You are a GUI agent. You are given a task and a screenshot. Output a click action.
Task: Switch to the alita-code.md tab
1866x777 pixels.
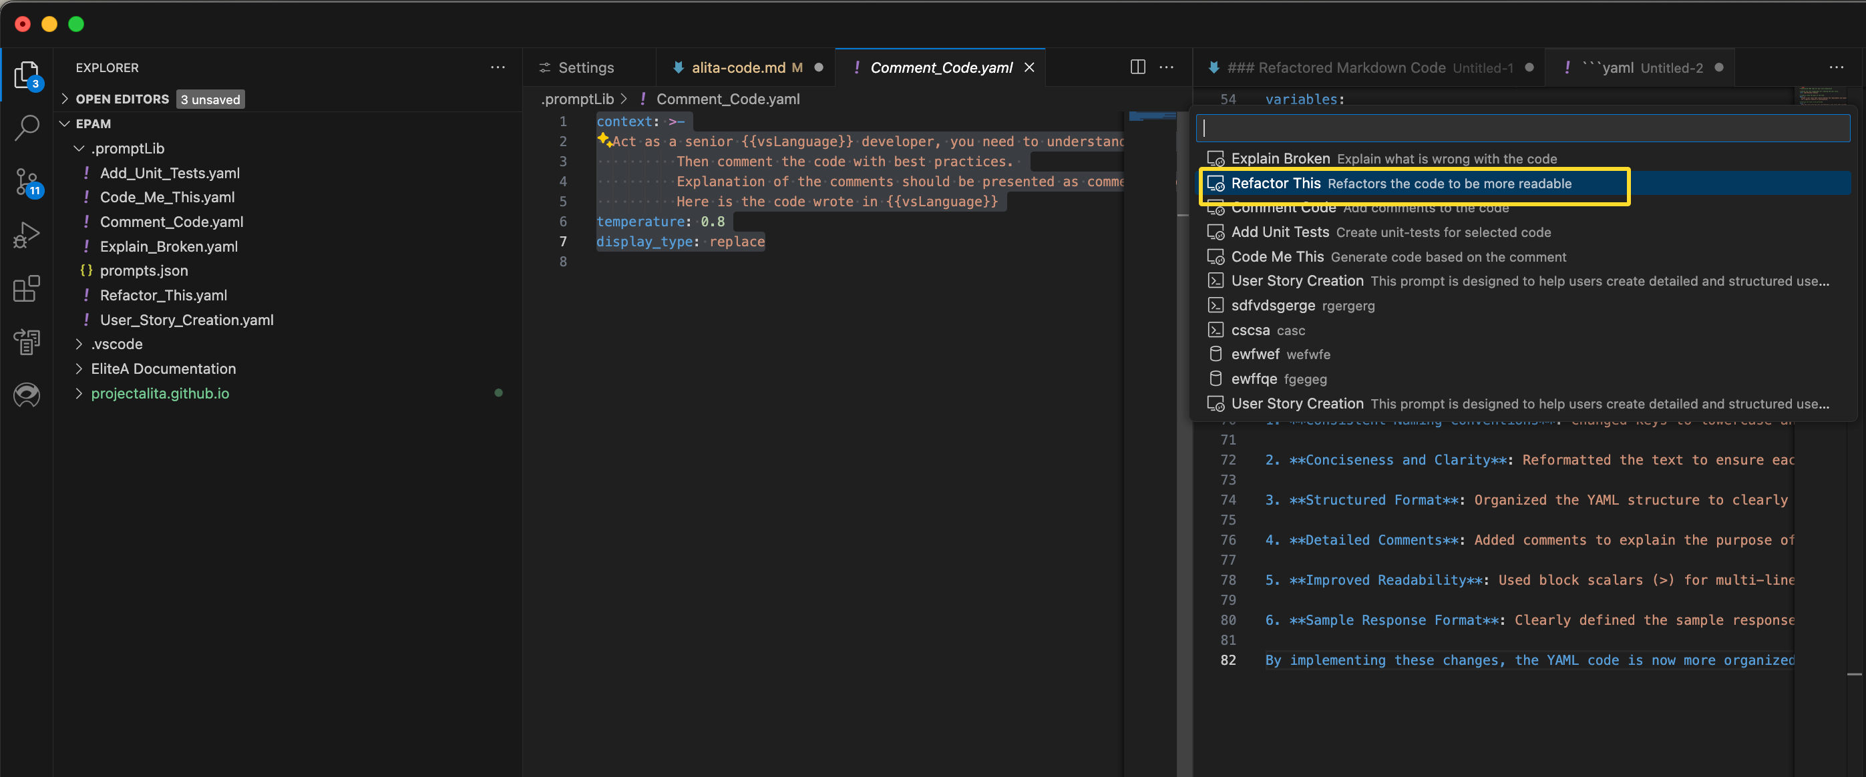745,67
